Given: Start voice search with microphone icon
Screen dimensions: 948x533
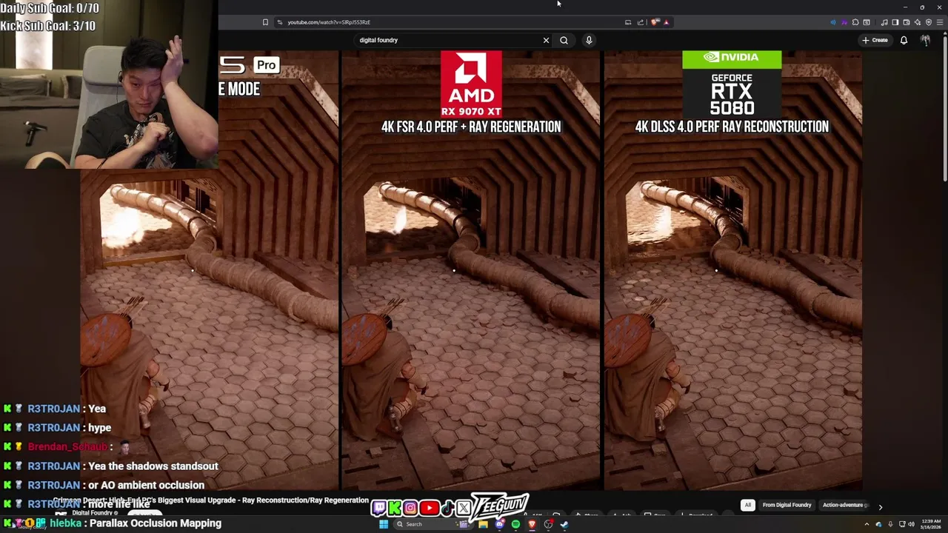Looking at the screenshot, I should pos(589,40).
